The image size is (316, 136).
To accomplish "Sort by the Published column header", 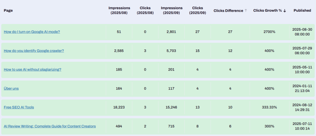I will click(302, 10).
